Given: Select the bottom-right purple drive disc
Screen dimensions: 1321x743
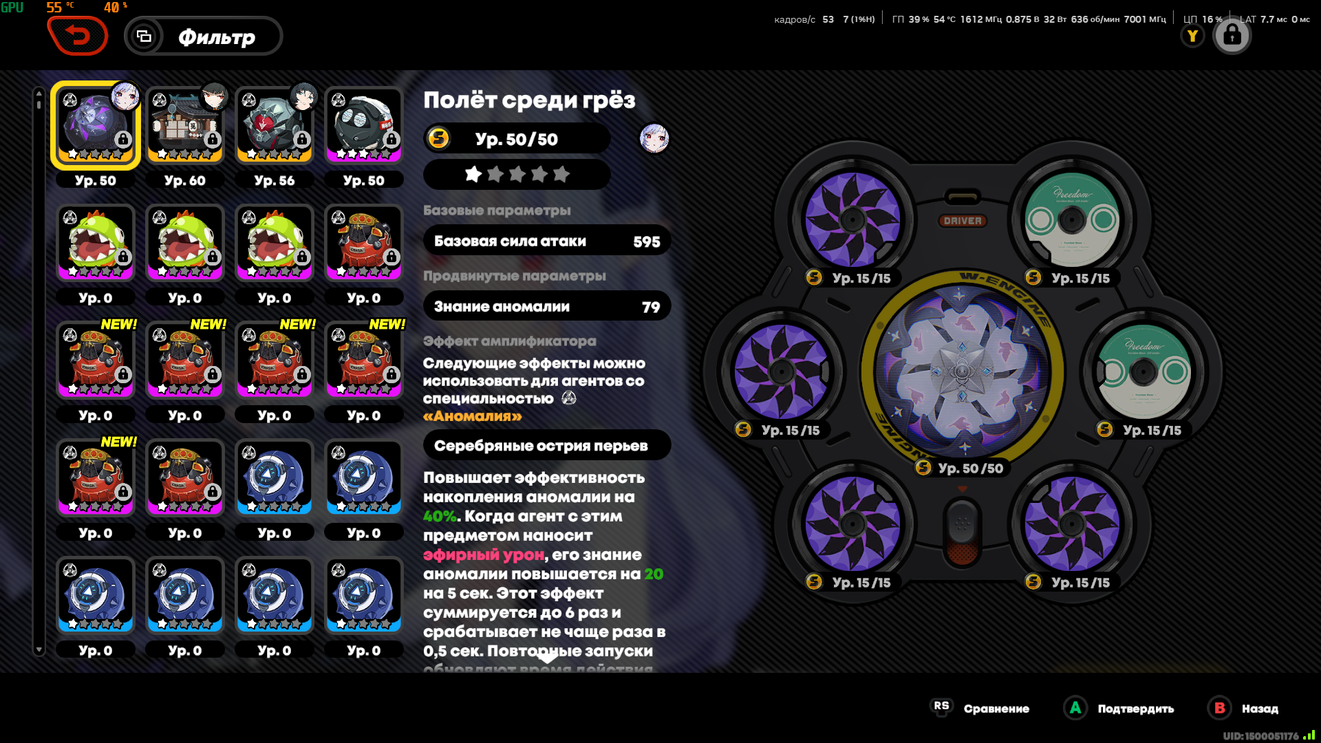Looking at the screenshot, I should point(1071,524).
